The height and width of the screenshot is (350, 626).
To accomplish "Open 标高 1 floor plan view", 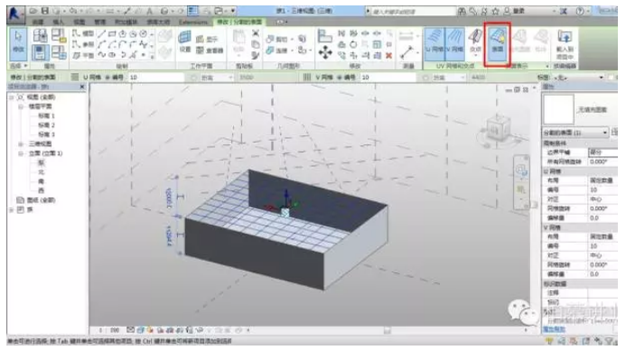I will click(46, 116).
